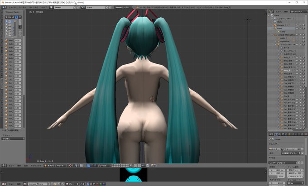
Task: Click the 音声 render button
Action: 298,149
